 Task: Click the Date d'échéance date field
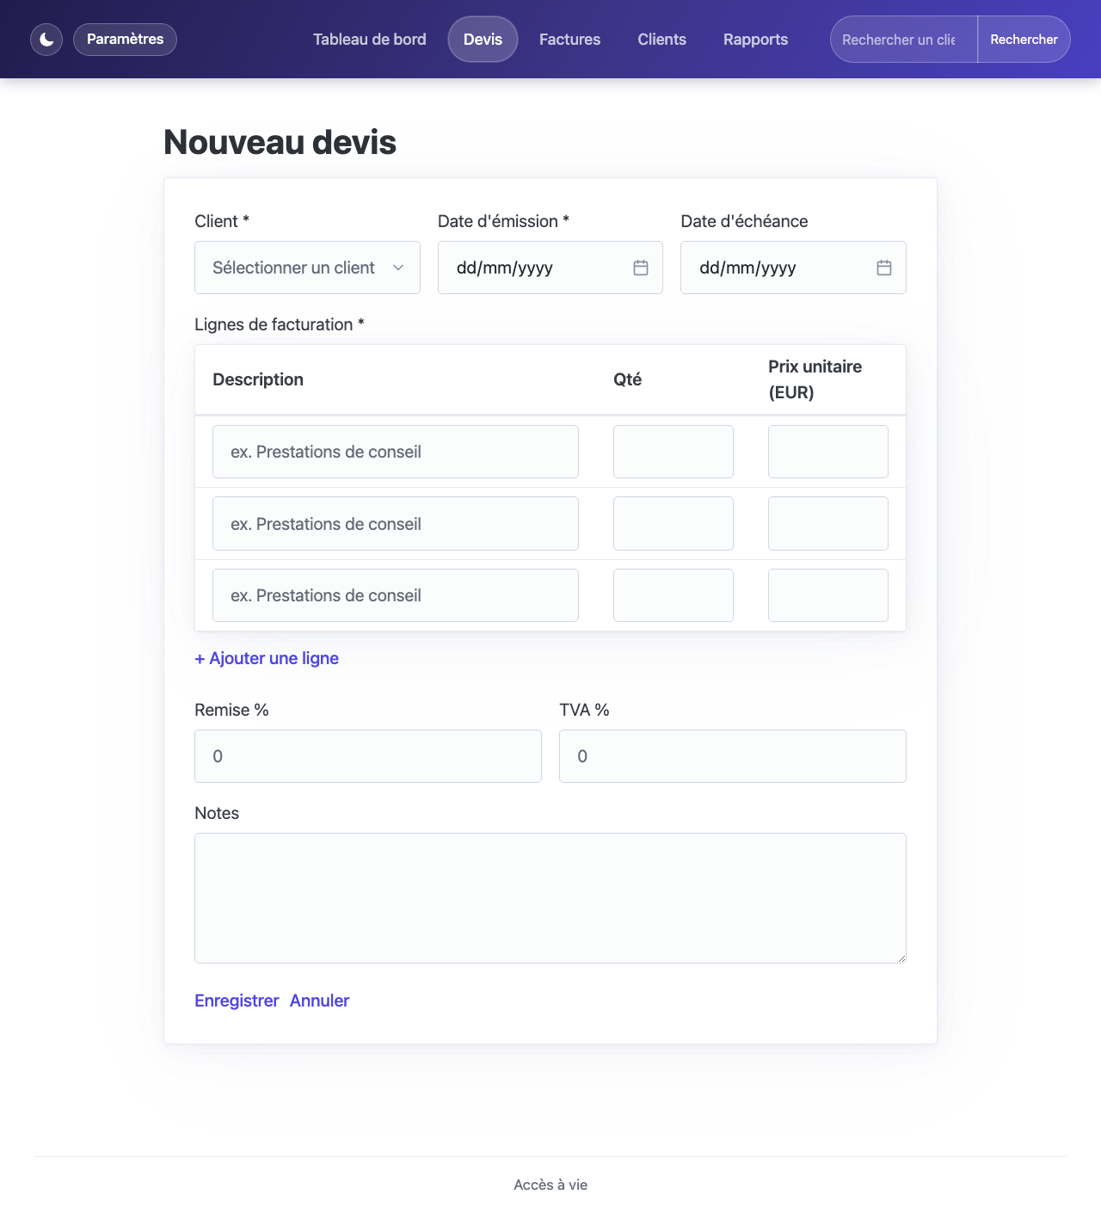(x=793, y=268)
